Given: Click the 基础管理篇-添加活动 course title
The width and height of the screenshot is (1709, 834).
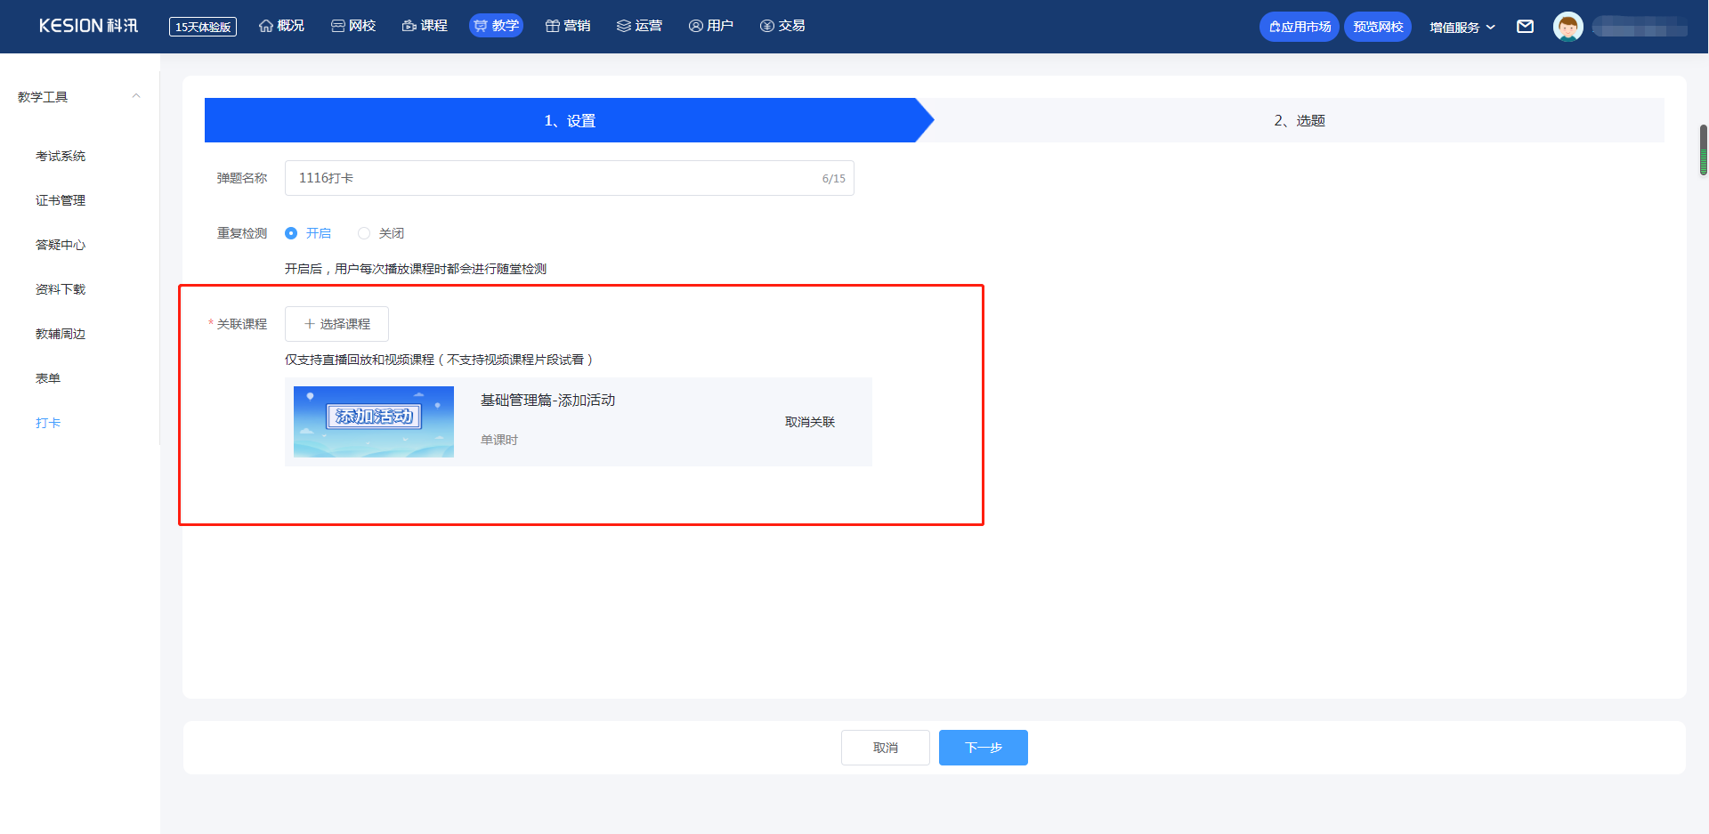Looking at the screenshot, I should pyautogui.click(x=547, y=401).
